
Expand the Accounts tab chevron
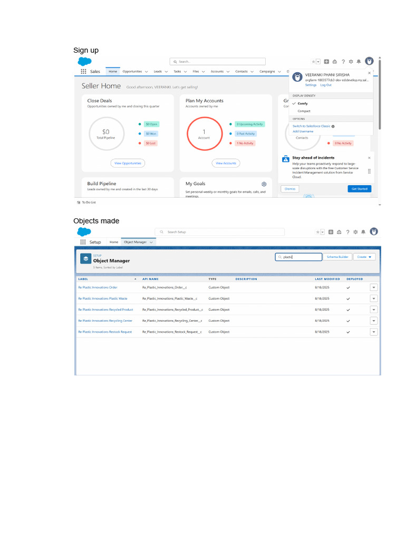click(x=228, y=72)
